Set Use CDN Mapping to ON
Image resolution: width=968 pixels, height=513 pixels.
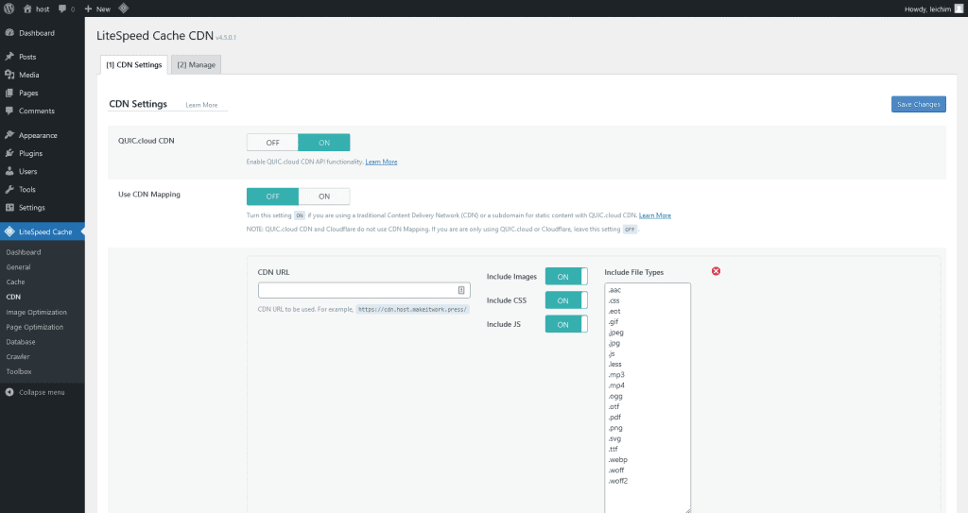tap(324, 197)
